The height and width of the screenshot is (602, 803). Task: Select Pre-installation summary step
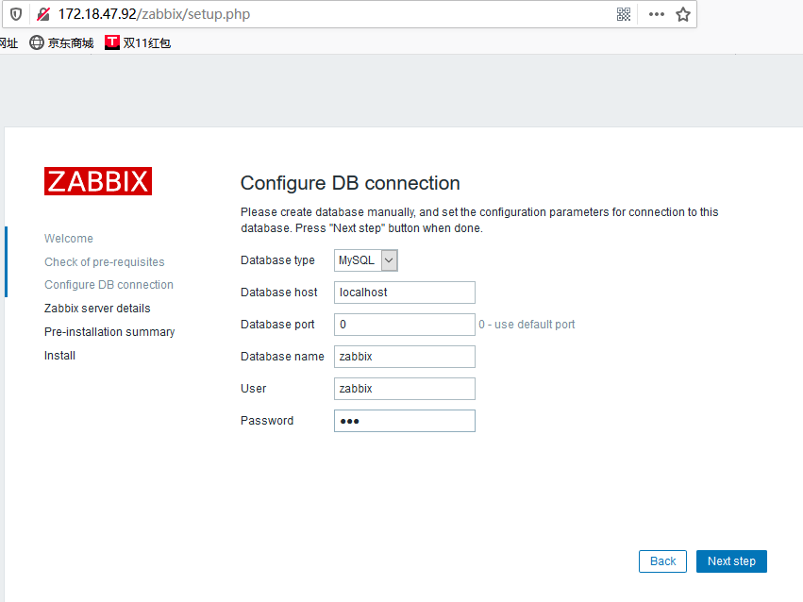pos(109,332)
